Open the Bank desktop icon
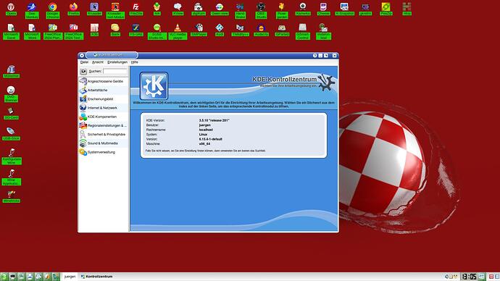This screenshot has width=500, height=281. pyautogui.click(x=115, y=30)
